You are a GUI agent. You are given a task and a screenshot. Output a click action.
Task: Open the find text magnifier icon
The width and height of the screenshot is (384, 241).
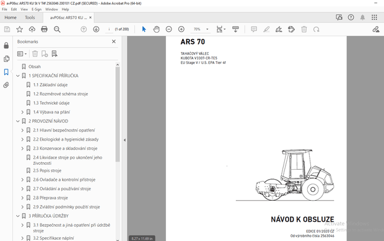(57, 29)
